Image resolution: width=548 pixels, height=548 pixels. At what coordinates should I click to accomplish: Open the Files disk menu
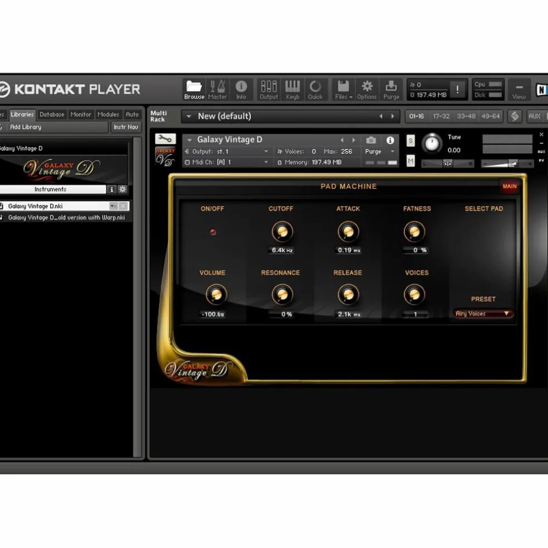344,90
